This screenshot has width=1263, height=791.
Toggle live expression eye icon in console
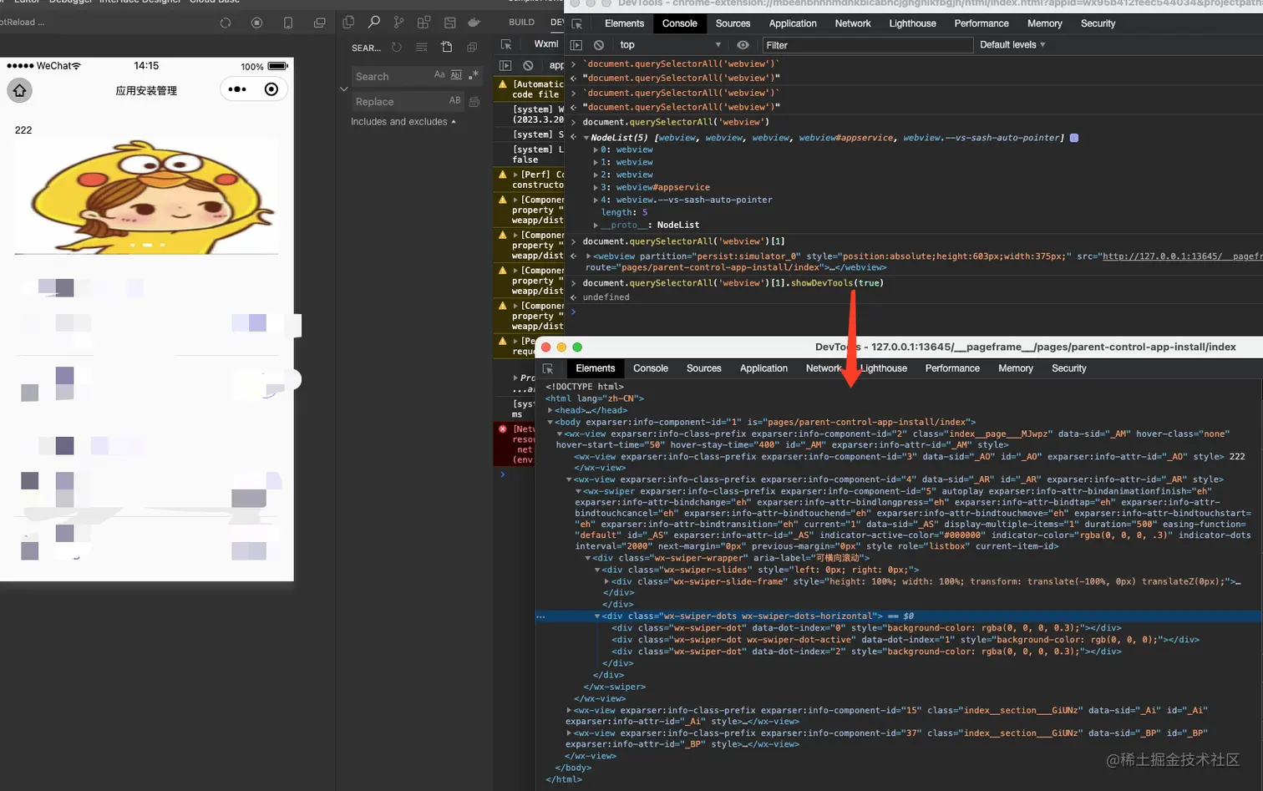(743, 45)
